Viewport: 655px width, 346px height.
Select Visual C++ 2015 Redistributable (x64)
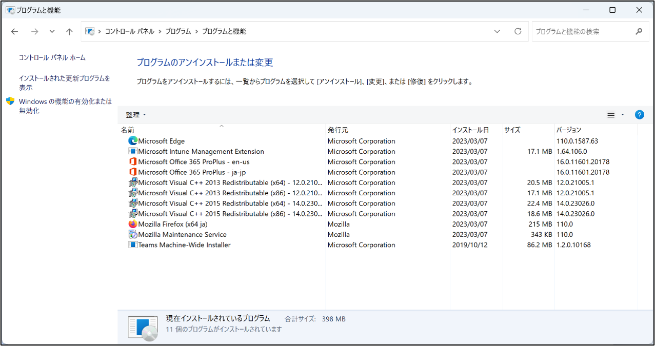coord(230,203)
